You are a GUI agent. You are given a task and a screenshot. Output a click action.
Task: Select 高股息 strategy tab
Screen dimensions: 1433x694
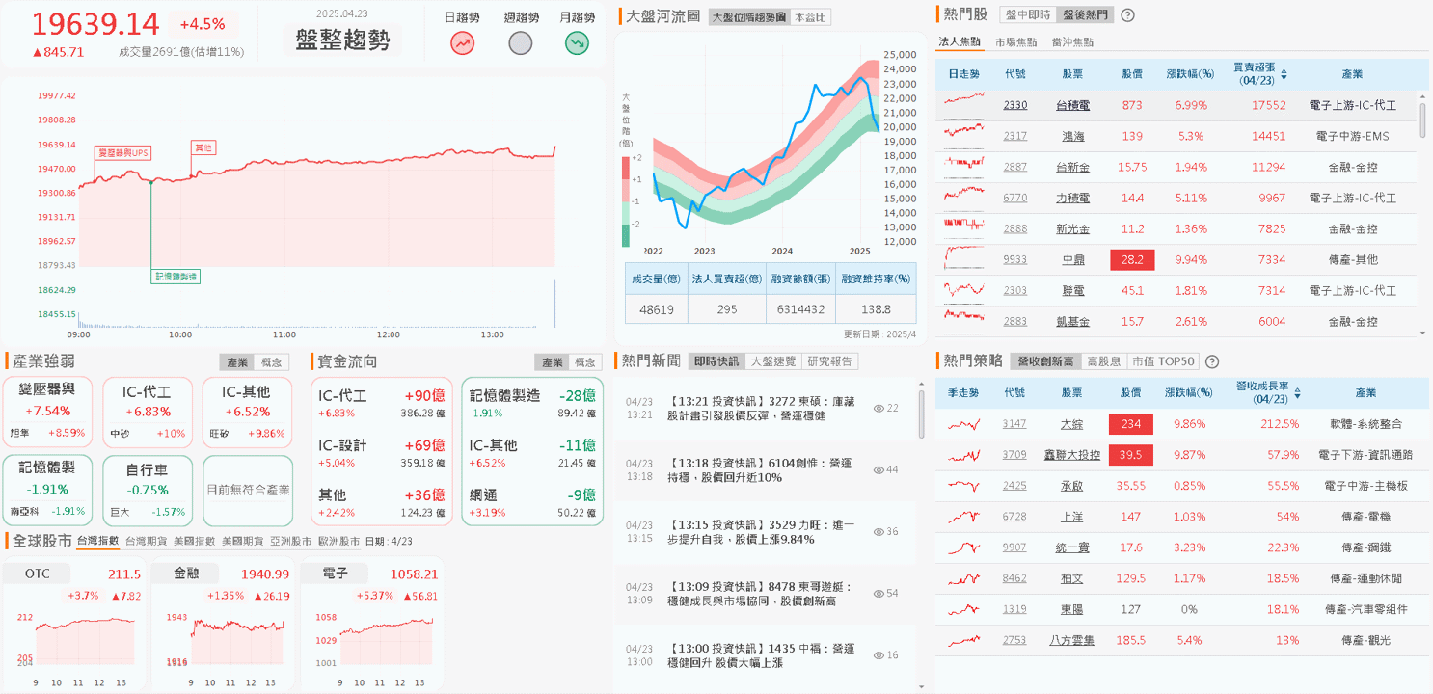[1104, 361]
